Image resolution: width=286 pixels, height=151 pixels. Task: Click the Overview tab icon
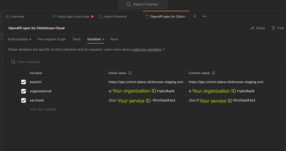8,17
